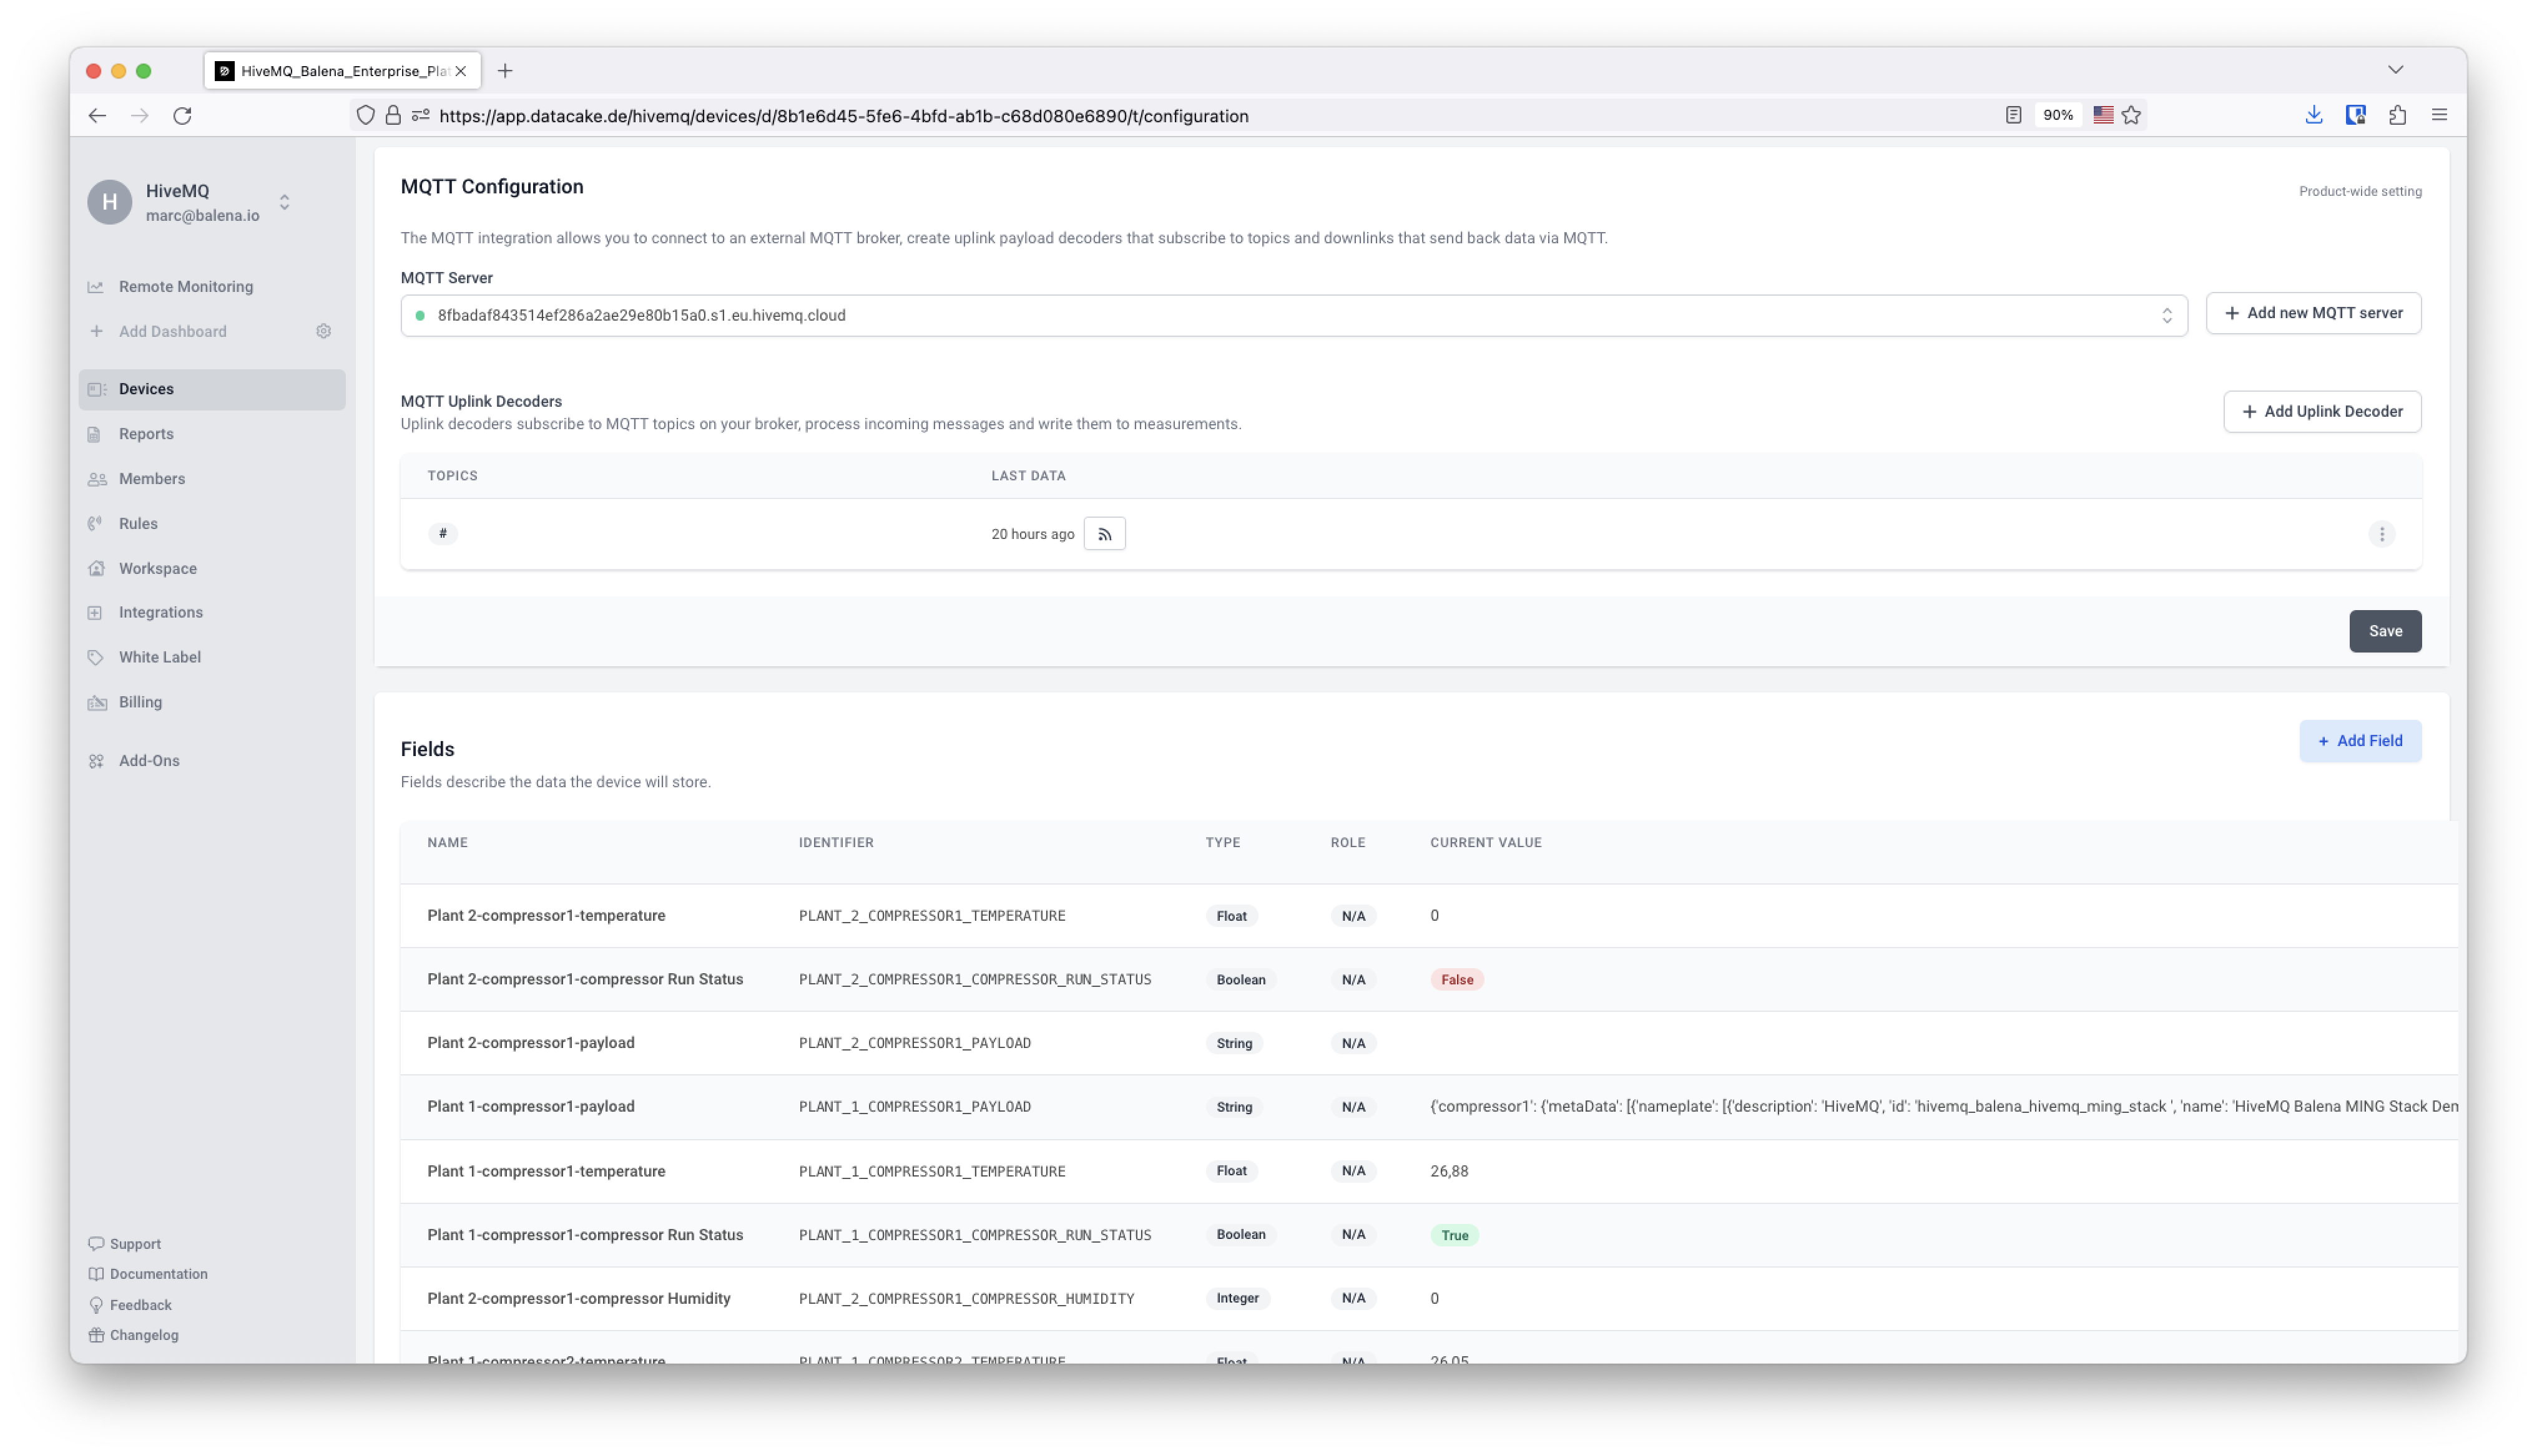Open the White Label menu item

[x=159, y=656]
